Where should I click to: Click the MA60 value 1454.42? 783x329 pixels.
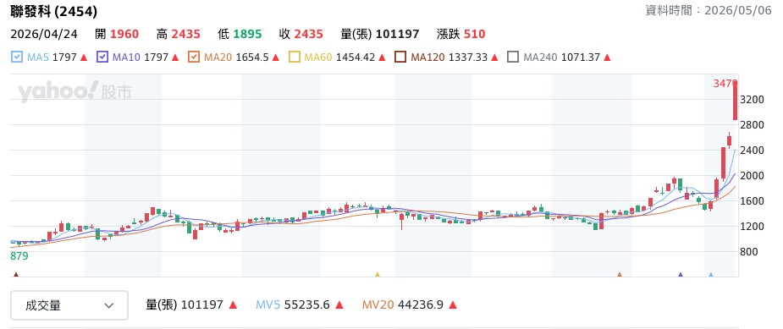tap(355, 58)
